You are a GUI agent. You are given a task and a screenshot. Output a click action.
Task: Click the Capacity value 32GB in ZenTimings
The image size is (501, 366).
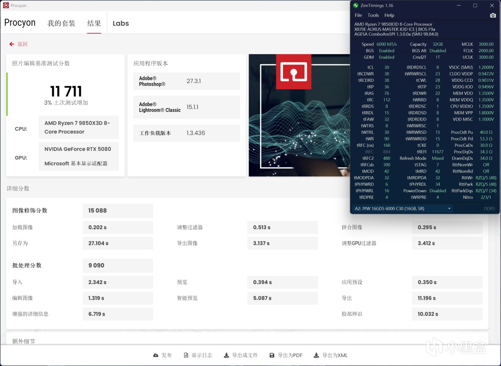[438, 45]
